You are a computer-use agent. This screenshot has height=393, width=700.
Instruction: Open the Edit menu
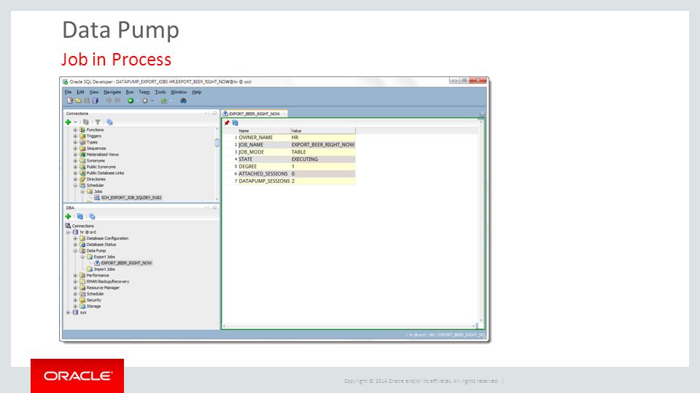[x=80, y=92]
